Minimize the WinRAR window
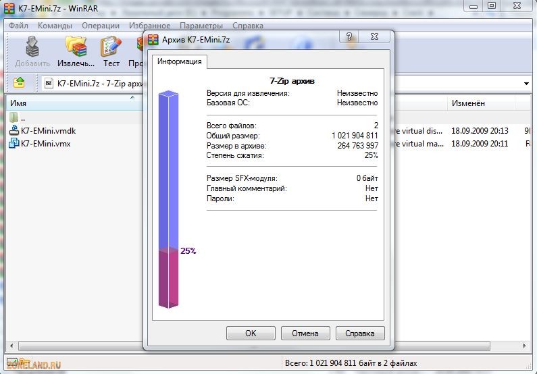 coord(474,6)
